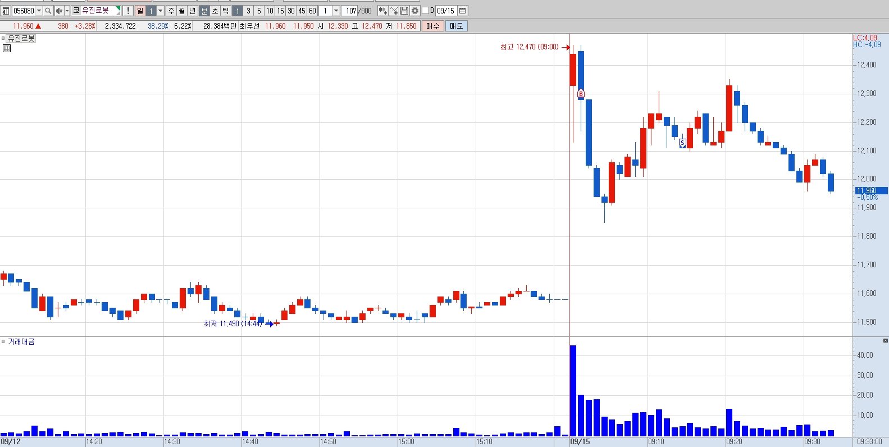Click the custom interval value field showing 1
889x447 pixels.
326,11
